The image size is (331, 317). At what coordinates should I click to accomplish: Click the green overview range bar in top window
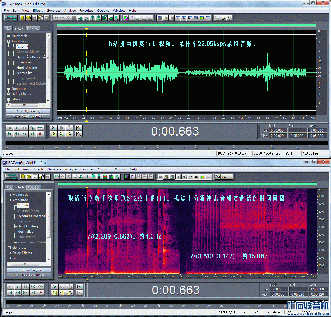(x=186, y=25)
